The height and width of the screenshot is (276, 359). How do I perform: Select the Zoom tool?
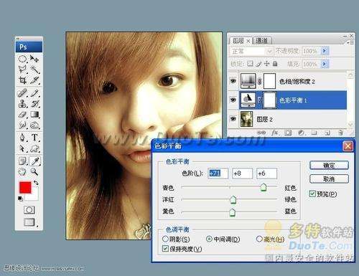34,171
